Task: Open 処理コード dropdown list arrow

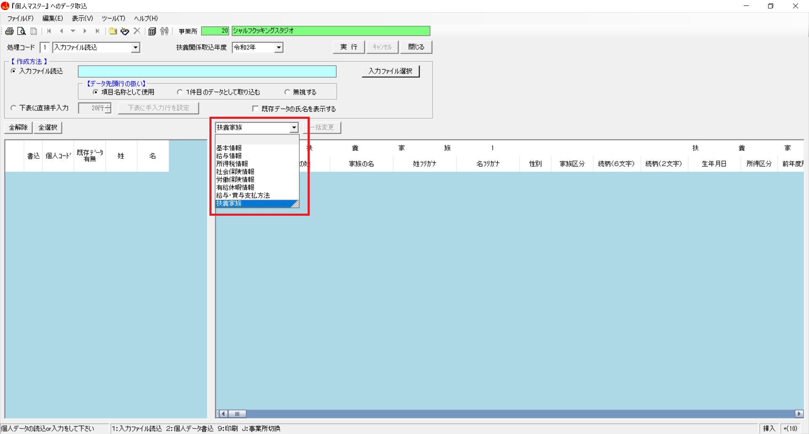Action: (x=135, y=48)
